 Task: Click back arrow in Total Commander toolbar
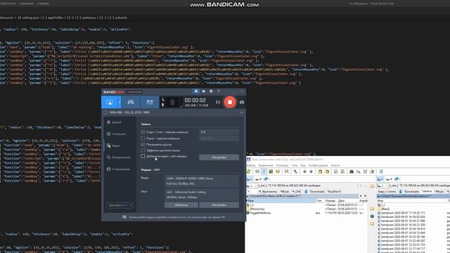pyautogui.click(x=304, y=171)
